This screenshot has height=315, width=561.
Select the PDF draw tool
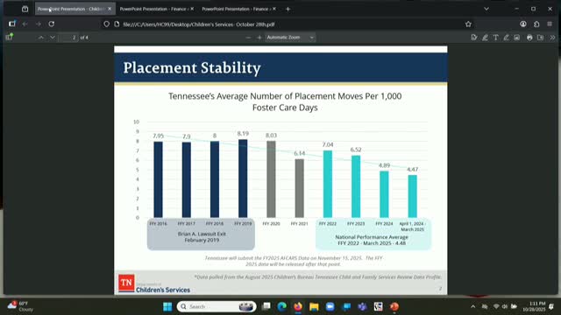click(507, 37)
